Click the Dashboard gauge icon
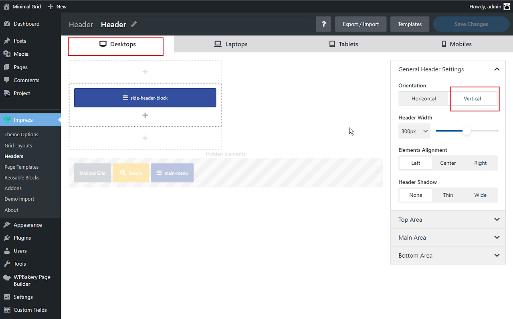The image size is (513, 319). [7, 24]
